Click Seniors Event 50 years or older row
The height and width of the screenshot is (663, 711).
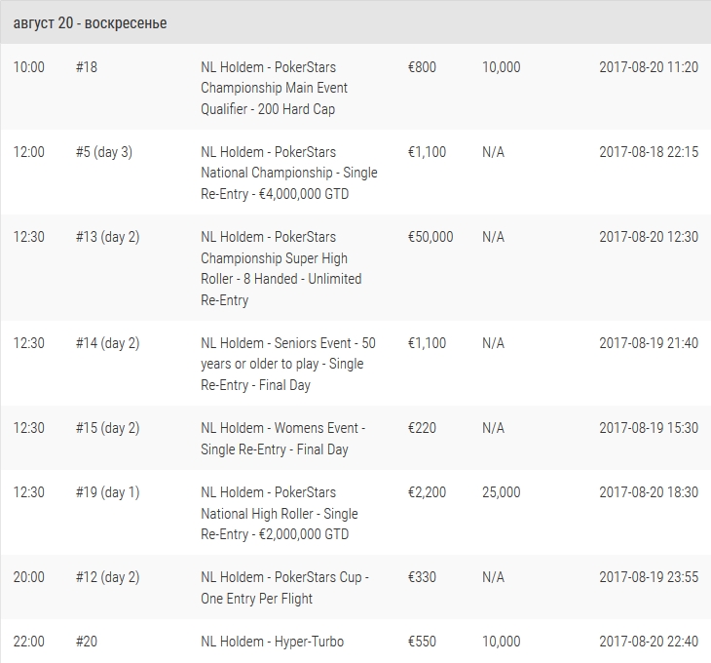tap(355, 364)
